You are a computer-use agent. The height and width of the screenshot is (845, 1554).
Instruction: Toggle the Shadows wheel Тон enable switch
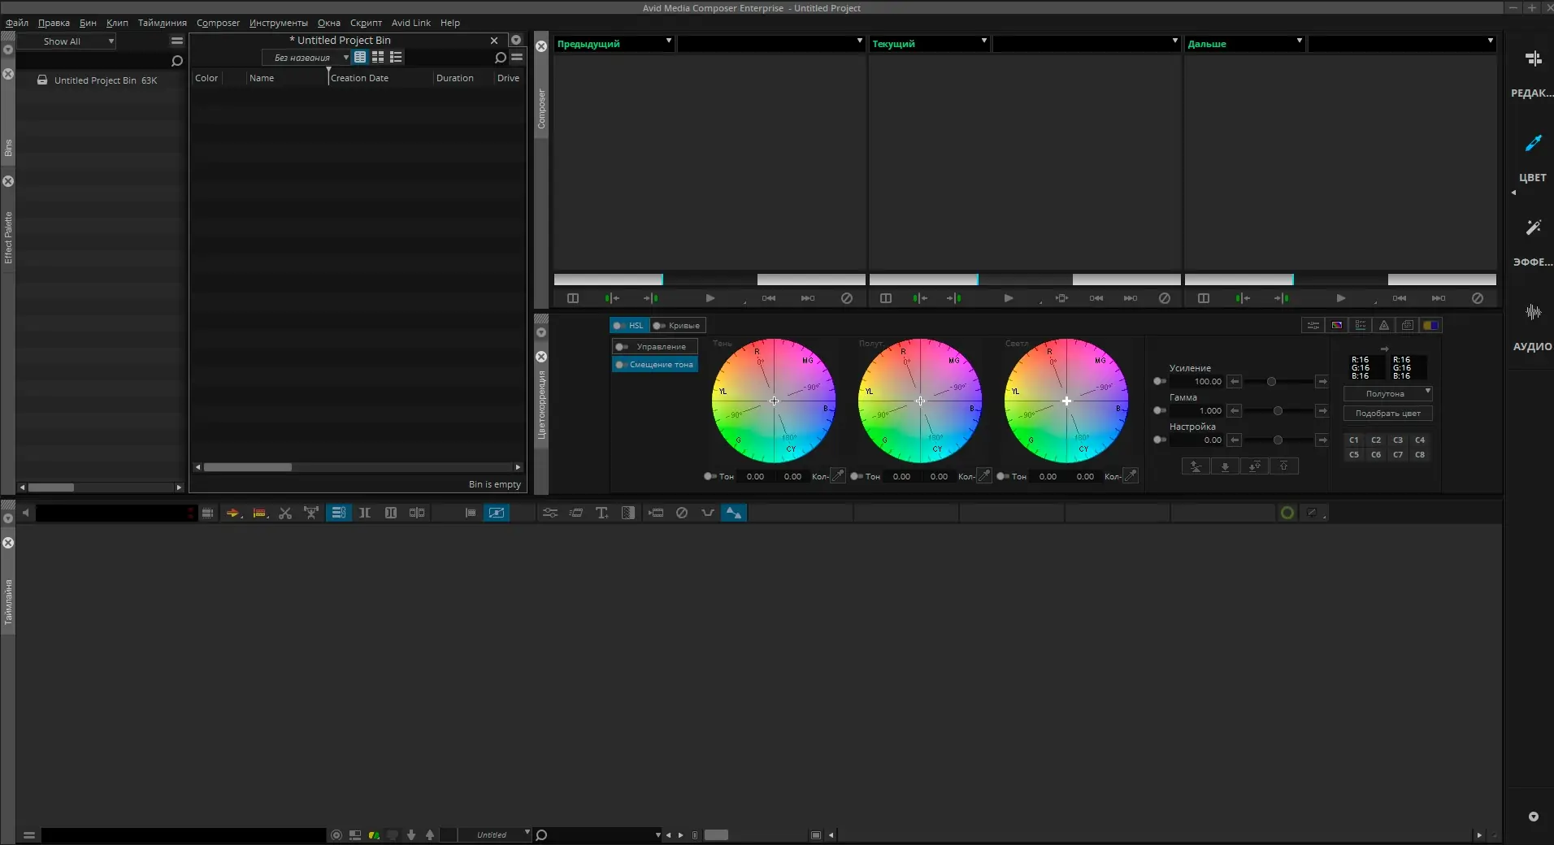(x=710, y=476)
